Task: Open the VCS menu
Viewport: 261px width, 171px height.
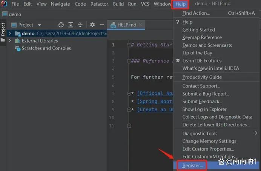Action: (145, 4)
